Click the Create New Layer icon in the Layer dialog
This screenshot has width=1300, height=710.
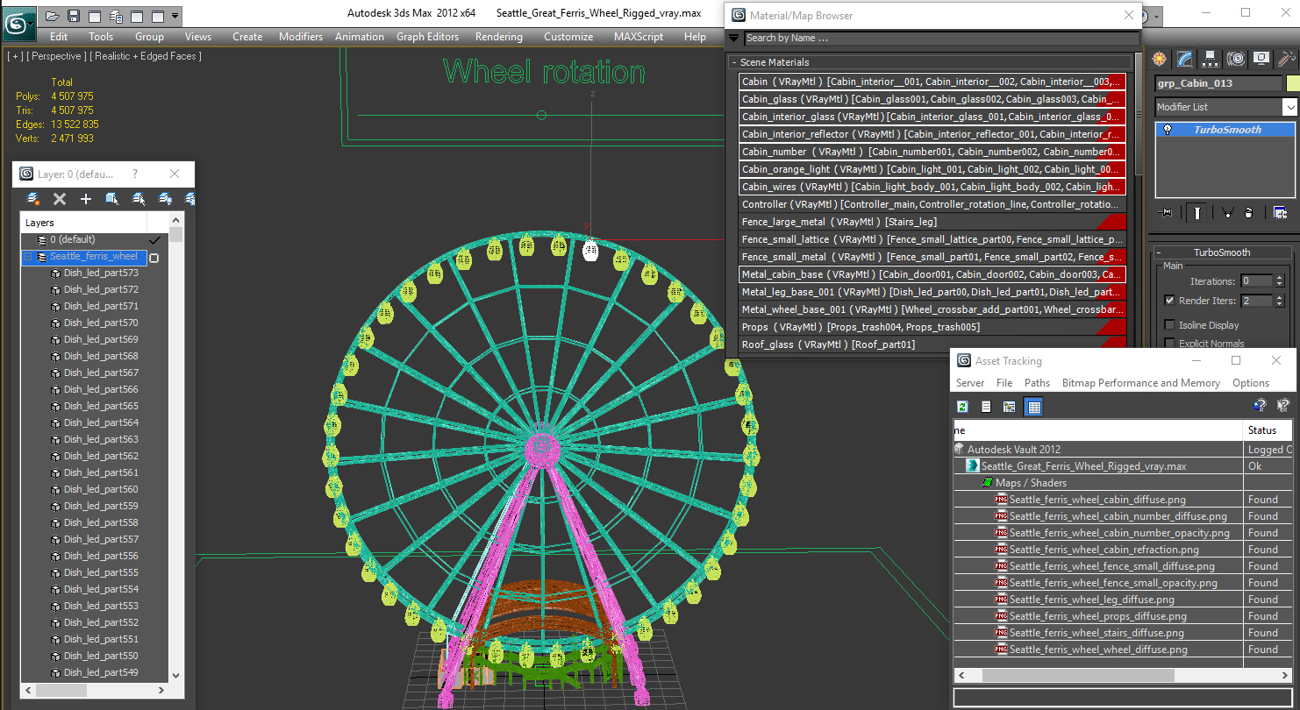tap(32, 199)
